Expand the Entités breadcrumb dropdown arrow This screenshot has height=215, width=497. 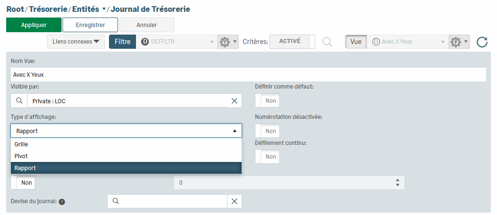(x=104, y=9)
